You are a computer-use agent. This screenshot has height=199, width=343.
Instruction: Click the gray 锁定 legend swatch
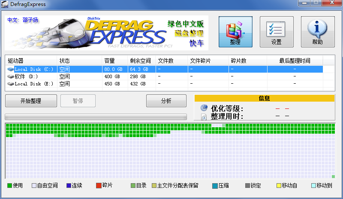tap(248, 185)
